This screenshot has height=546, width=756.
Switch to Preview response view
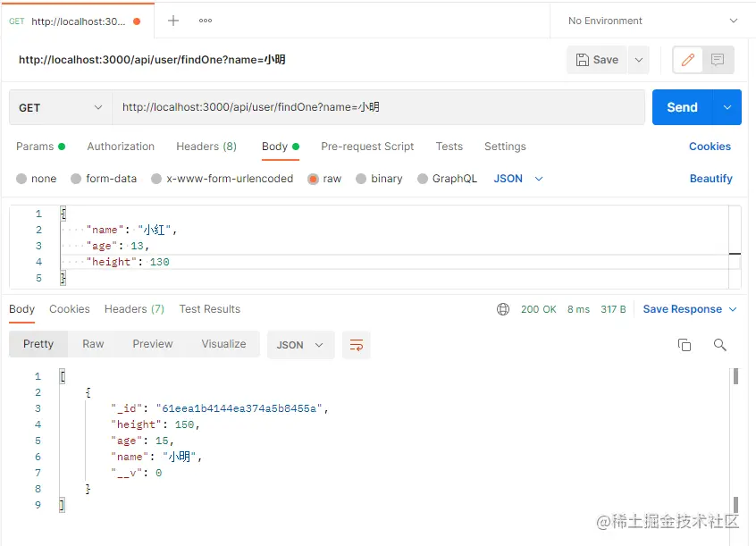click(152, 344)
